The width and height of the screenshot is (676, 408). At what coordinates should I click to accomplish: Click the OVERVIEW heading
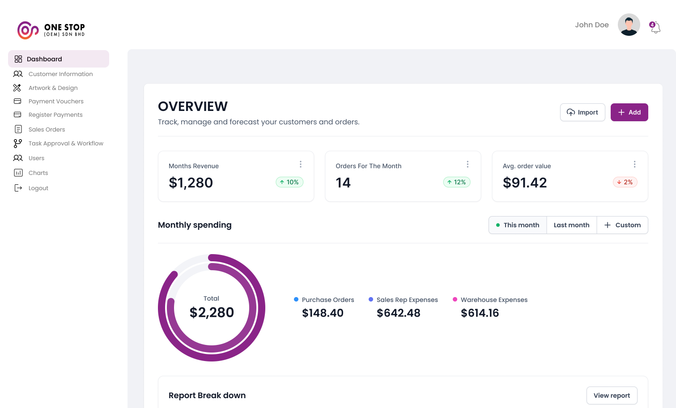[x=193, y=106]
